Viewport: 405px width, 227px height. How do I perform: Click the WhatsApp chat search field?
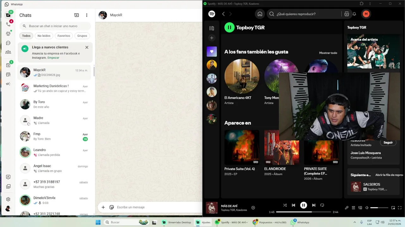click(x=55, y=26)
